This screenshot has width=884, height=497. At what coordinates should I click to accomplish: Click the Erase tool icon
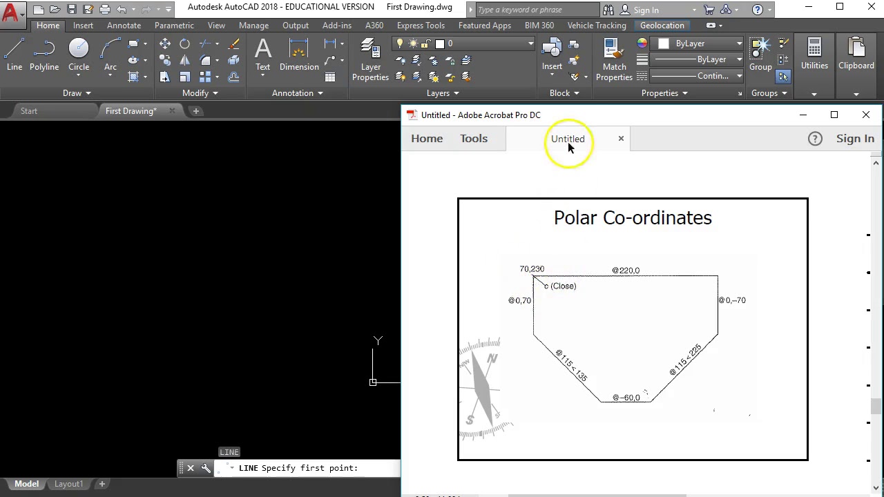tap(233, 43)
